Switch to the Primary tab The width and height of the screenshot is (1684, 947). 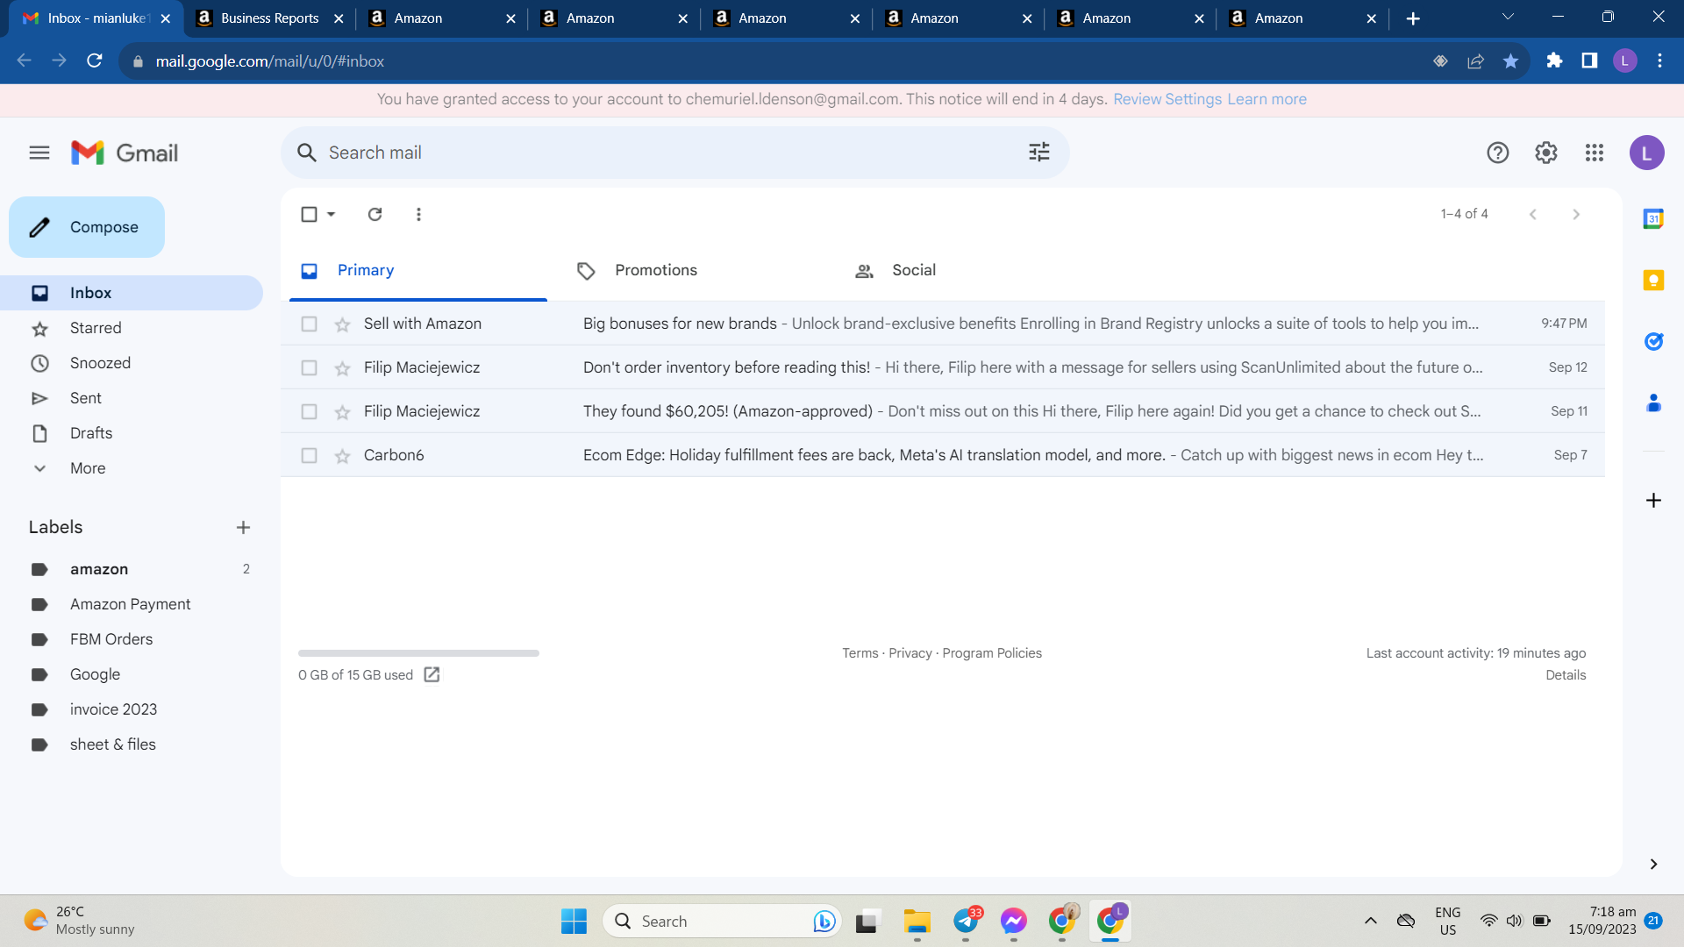point(418,270)
